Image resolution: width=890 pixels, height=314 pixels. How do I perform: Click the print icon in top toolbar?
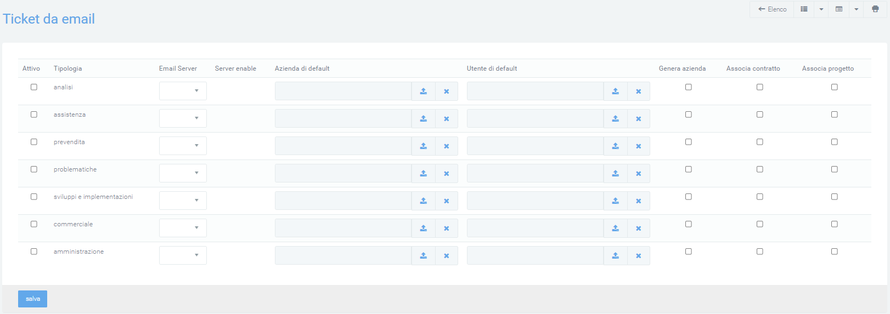(x=875, y=9)
